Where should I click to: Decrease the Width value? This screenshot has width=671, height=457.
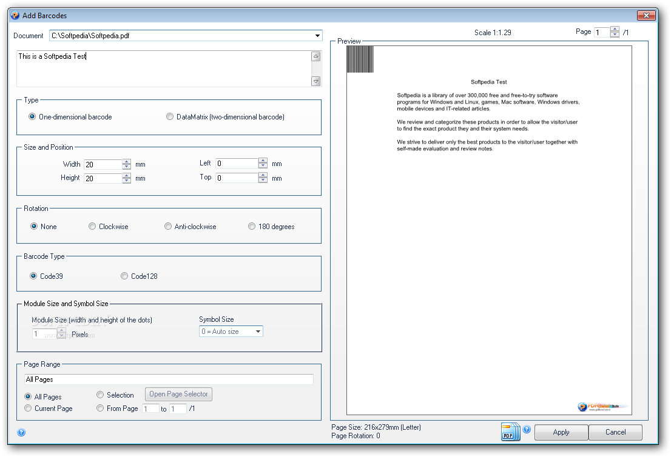(126, 167)
